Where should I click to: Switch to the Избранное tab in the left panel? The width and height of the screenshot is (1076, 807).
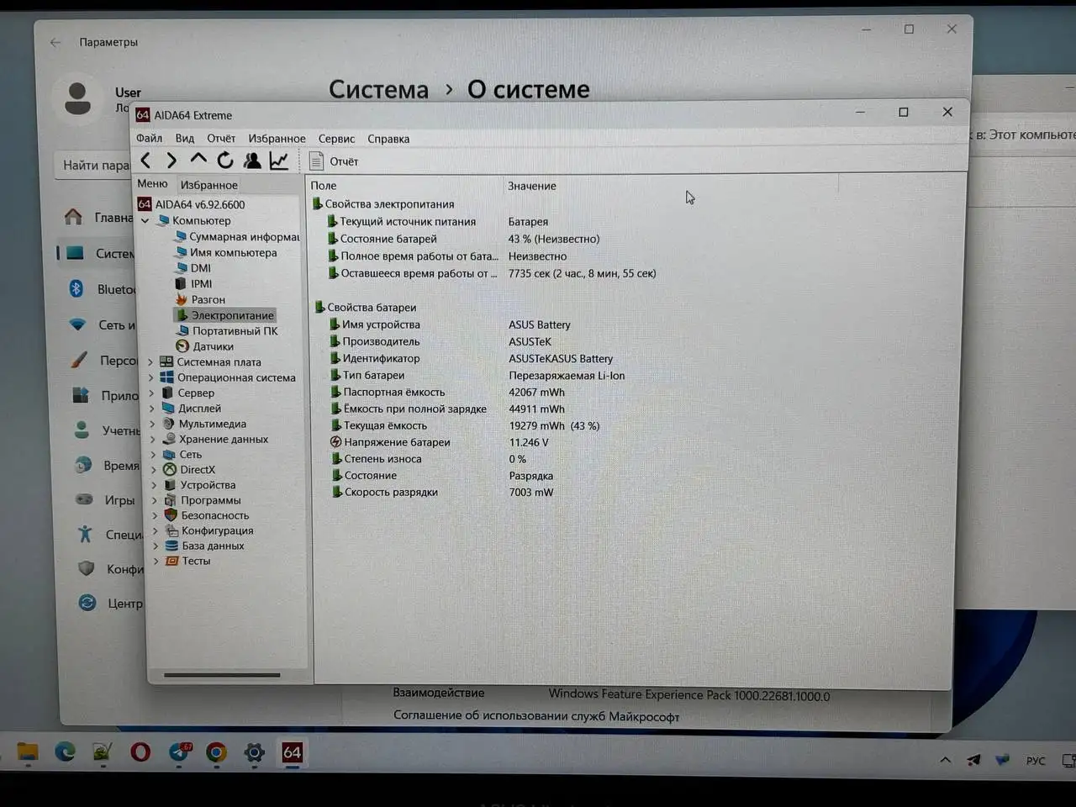(209, 185)
